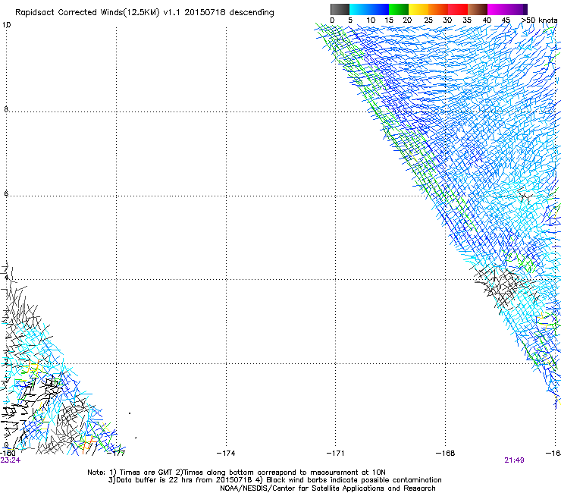Click the purple pass time '23:24'
561x493 pixels.
[x=11, y=460]
